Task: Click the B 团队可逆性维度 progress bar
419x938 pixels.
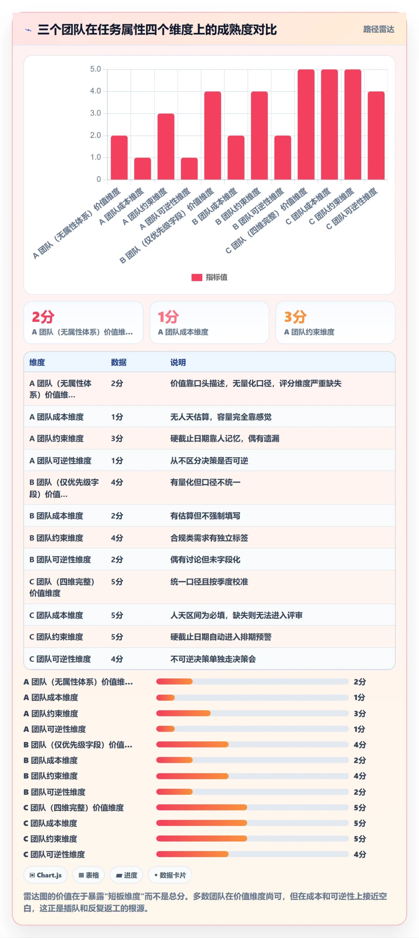Action: [252, 792]
